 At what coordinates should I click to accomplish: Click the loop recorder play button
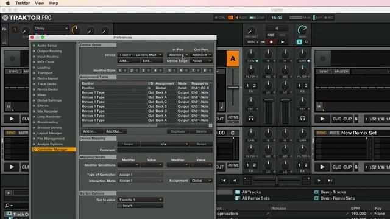point(282,42)
